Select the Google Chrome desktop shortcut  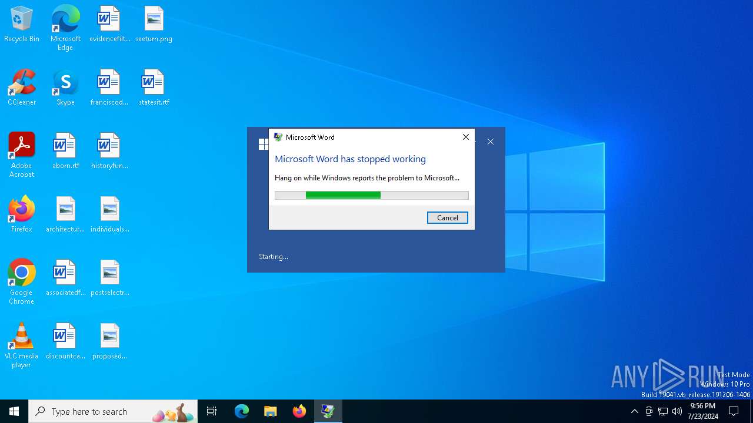coord(22,282)
